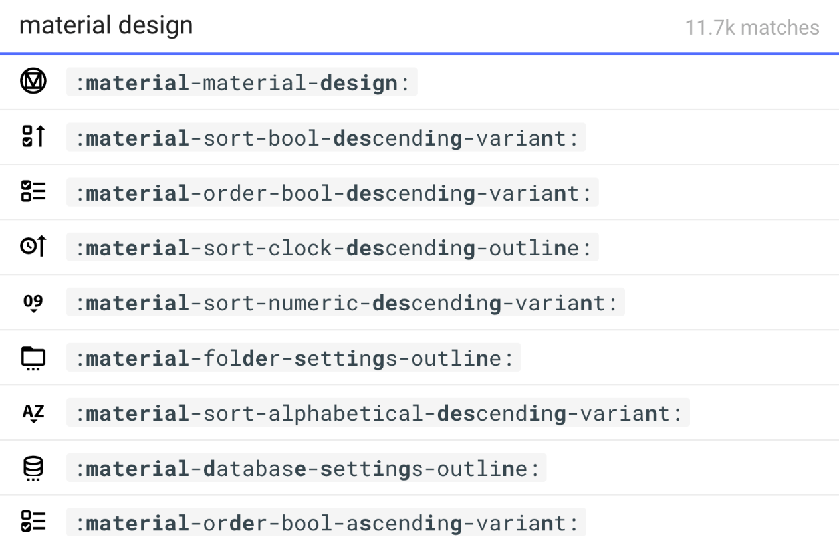Click the order-bool-descending-variant icon

(33, 192)
